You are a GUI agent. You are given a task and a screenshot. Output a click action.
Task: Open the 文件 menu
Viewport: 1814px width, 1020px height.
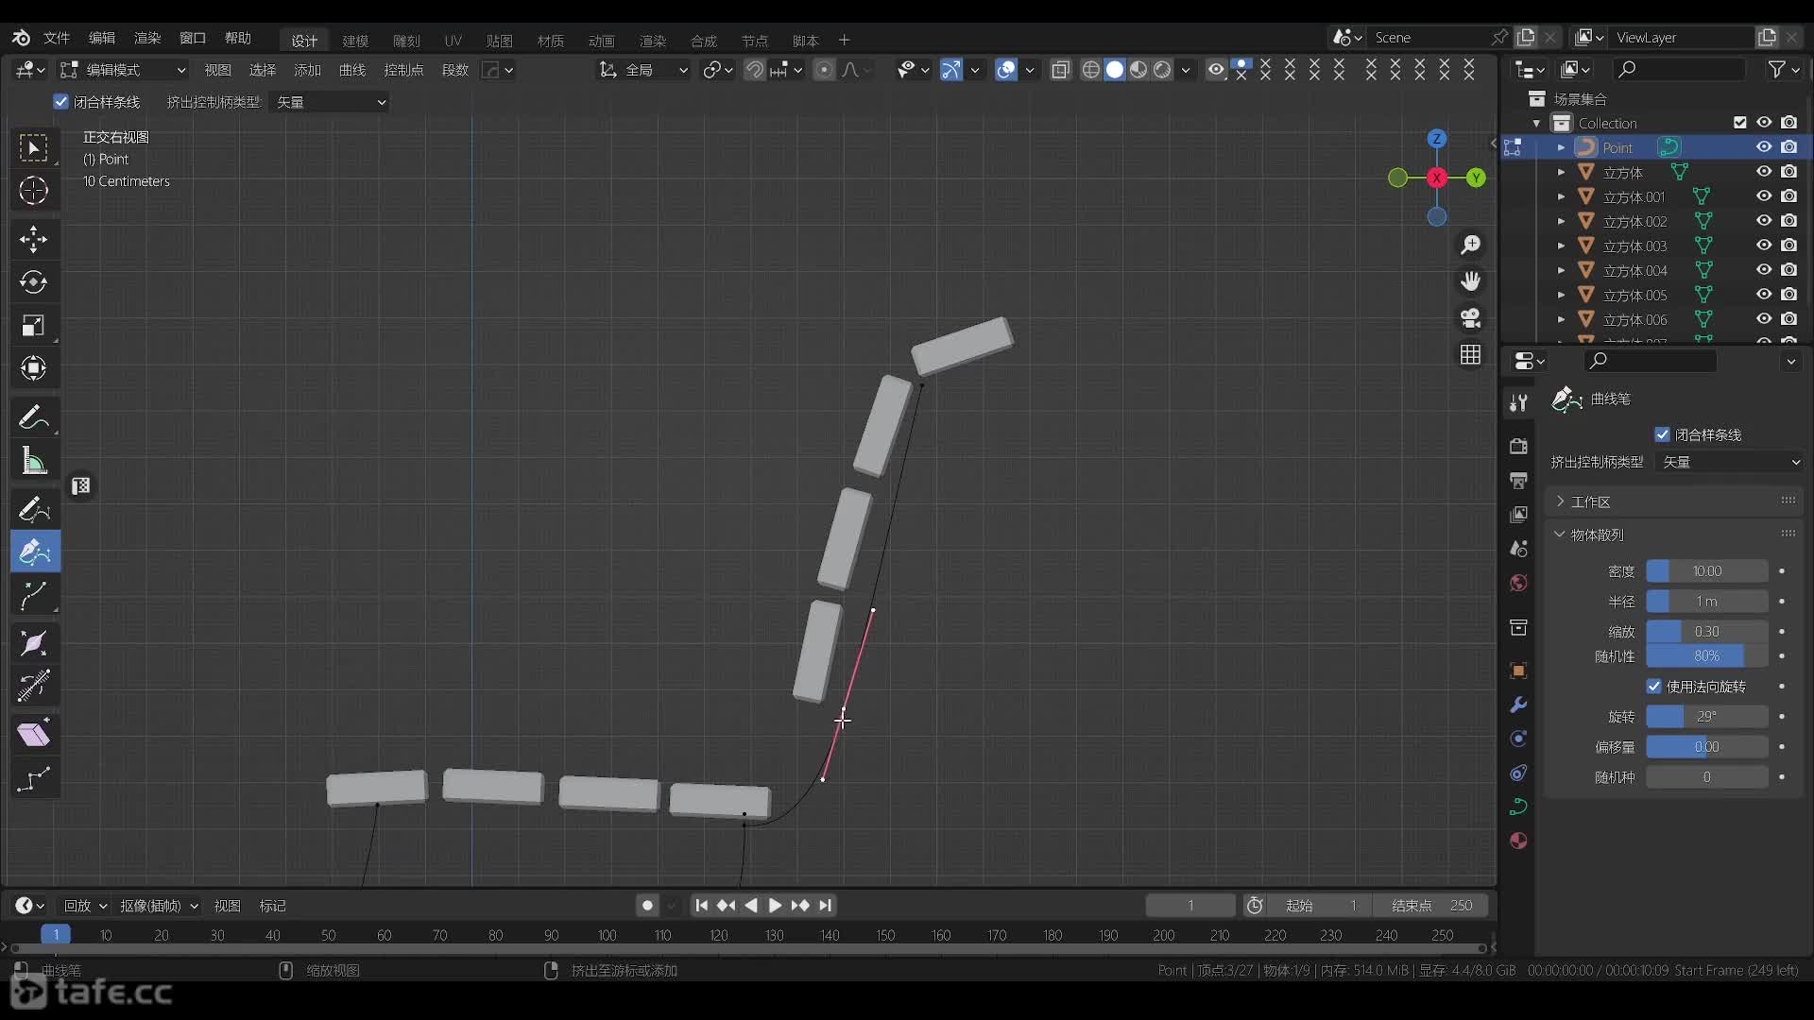pyautogui.click(x=57, y=38)
